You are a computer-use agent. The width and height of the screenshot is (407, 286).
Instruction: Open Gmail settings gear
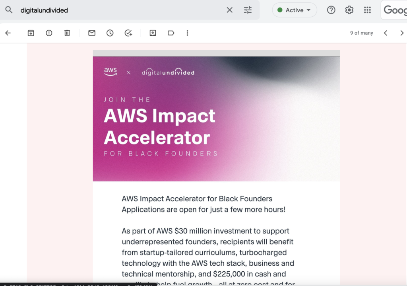click(349, 10)
